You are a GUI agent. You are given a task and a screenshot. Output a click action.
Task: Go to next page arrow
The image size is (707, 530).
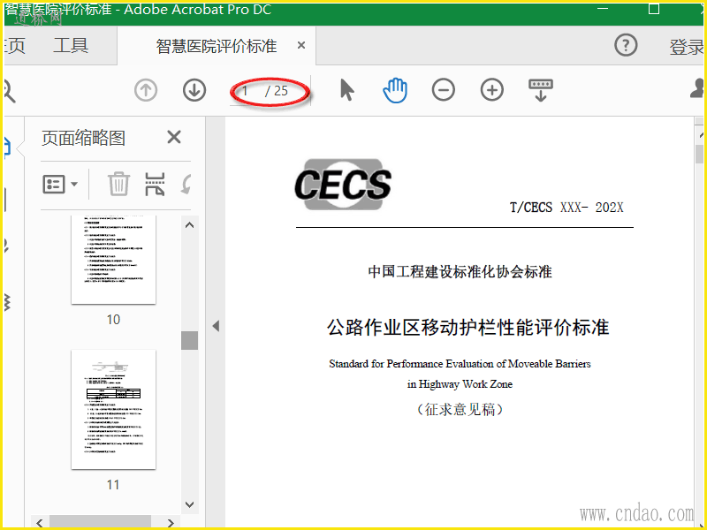[194, 90]
